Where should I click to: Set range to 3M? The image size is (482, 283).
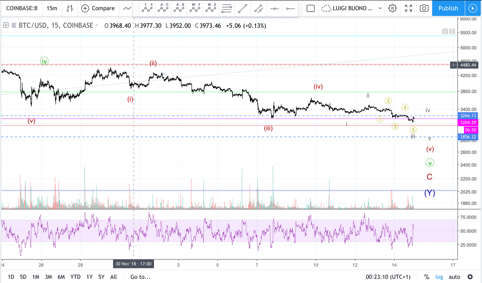(x=48, y=277)
